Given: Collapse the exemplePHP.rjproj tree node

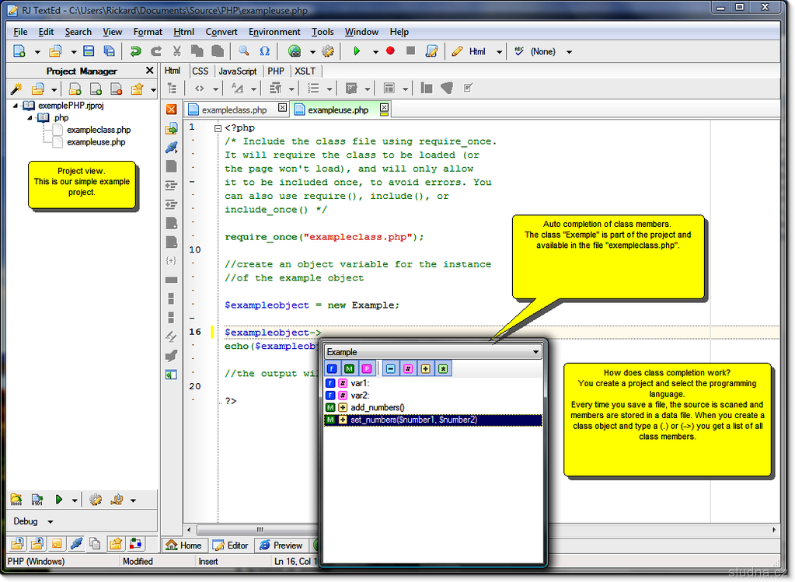Looking at the screenshot, I should click(x=16, y=106).
